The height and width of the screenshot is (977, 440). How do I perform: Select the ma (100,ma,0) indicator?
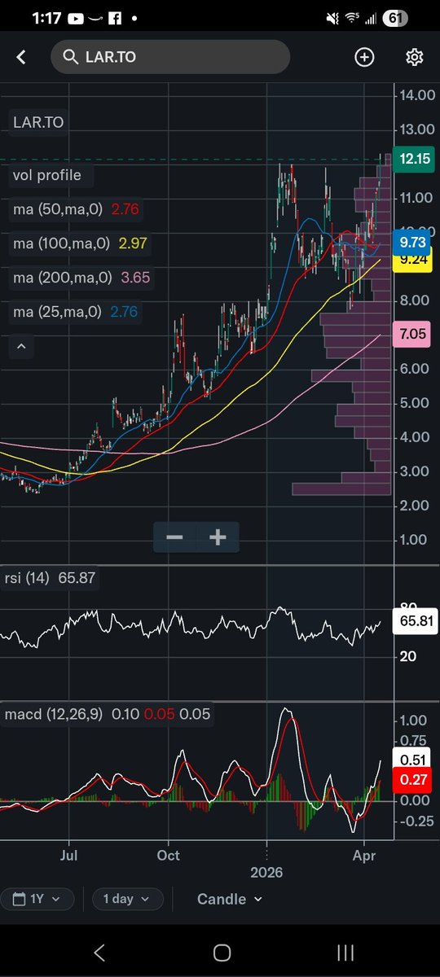(x=80, y=243)
